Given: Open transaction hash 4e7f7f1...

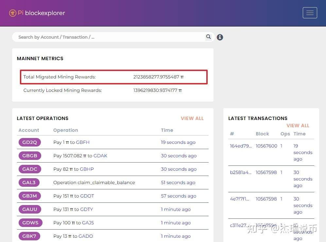Looking at the screenshot, I should pyautogui.click(x=239, y=199).
